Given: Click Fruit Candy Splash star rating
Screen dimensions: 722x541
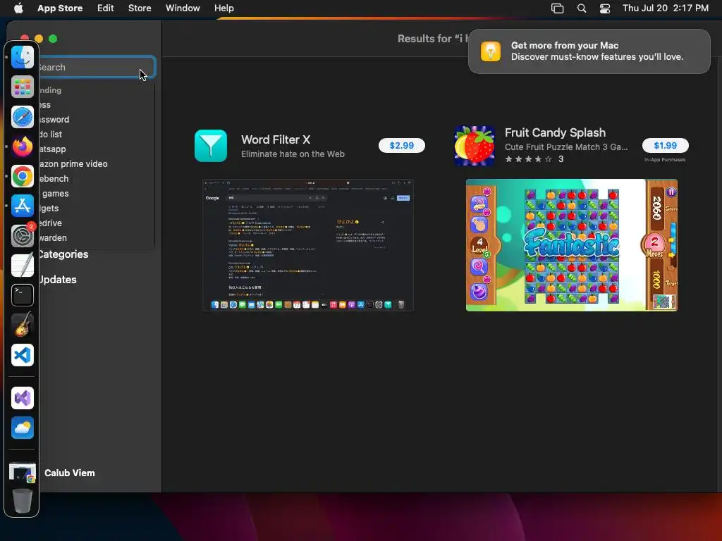Looking at the screenshot, I should click(528, 159).
